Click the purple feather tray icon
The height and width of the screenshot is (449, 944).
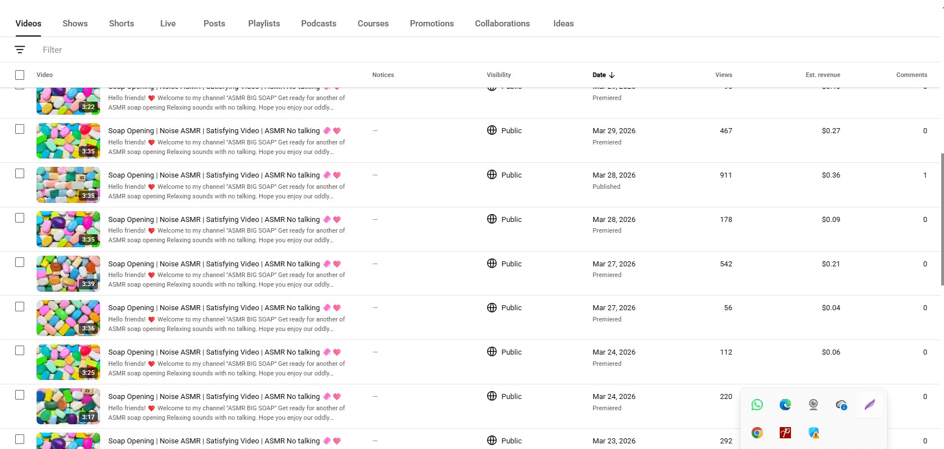coord(870,405)
